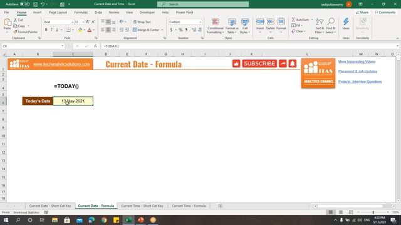Click Decrease Decimal
The image size is (401, 225).
tap(200, 30)
